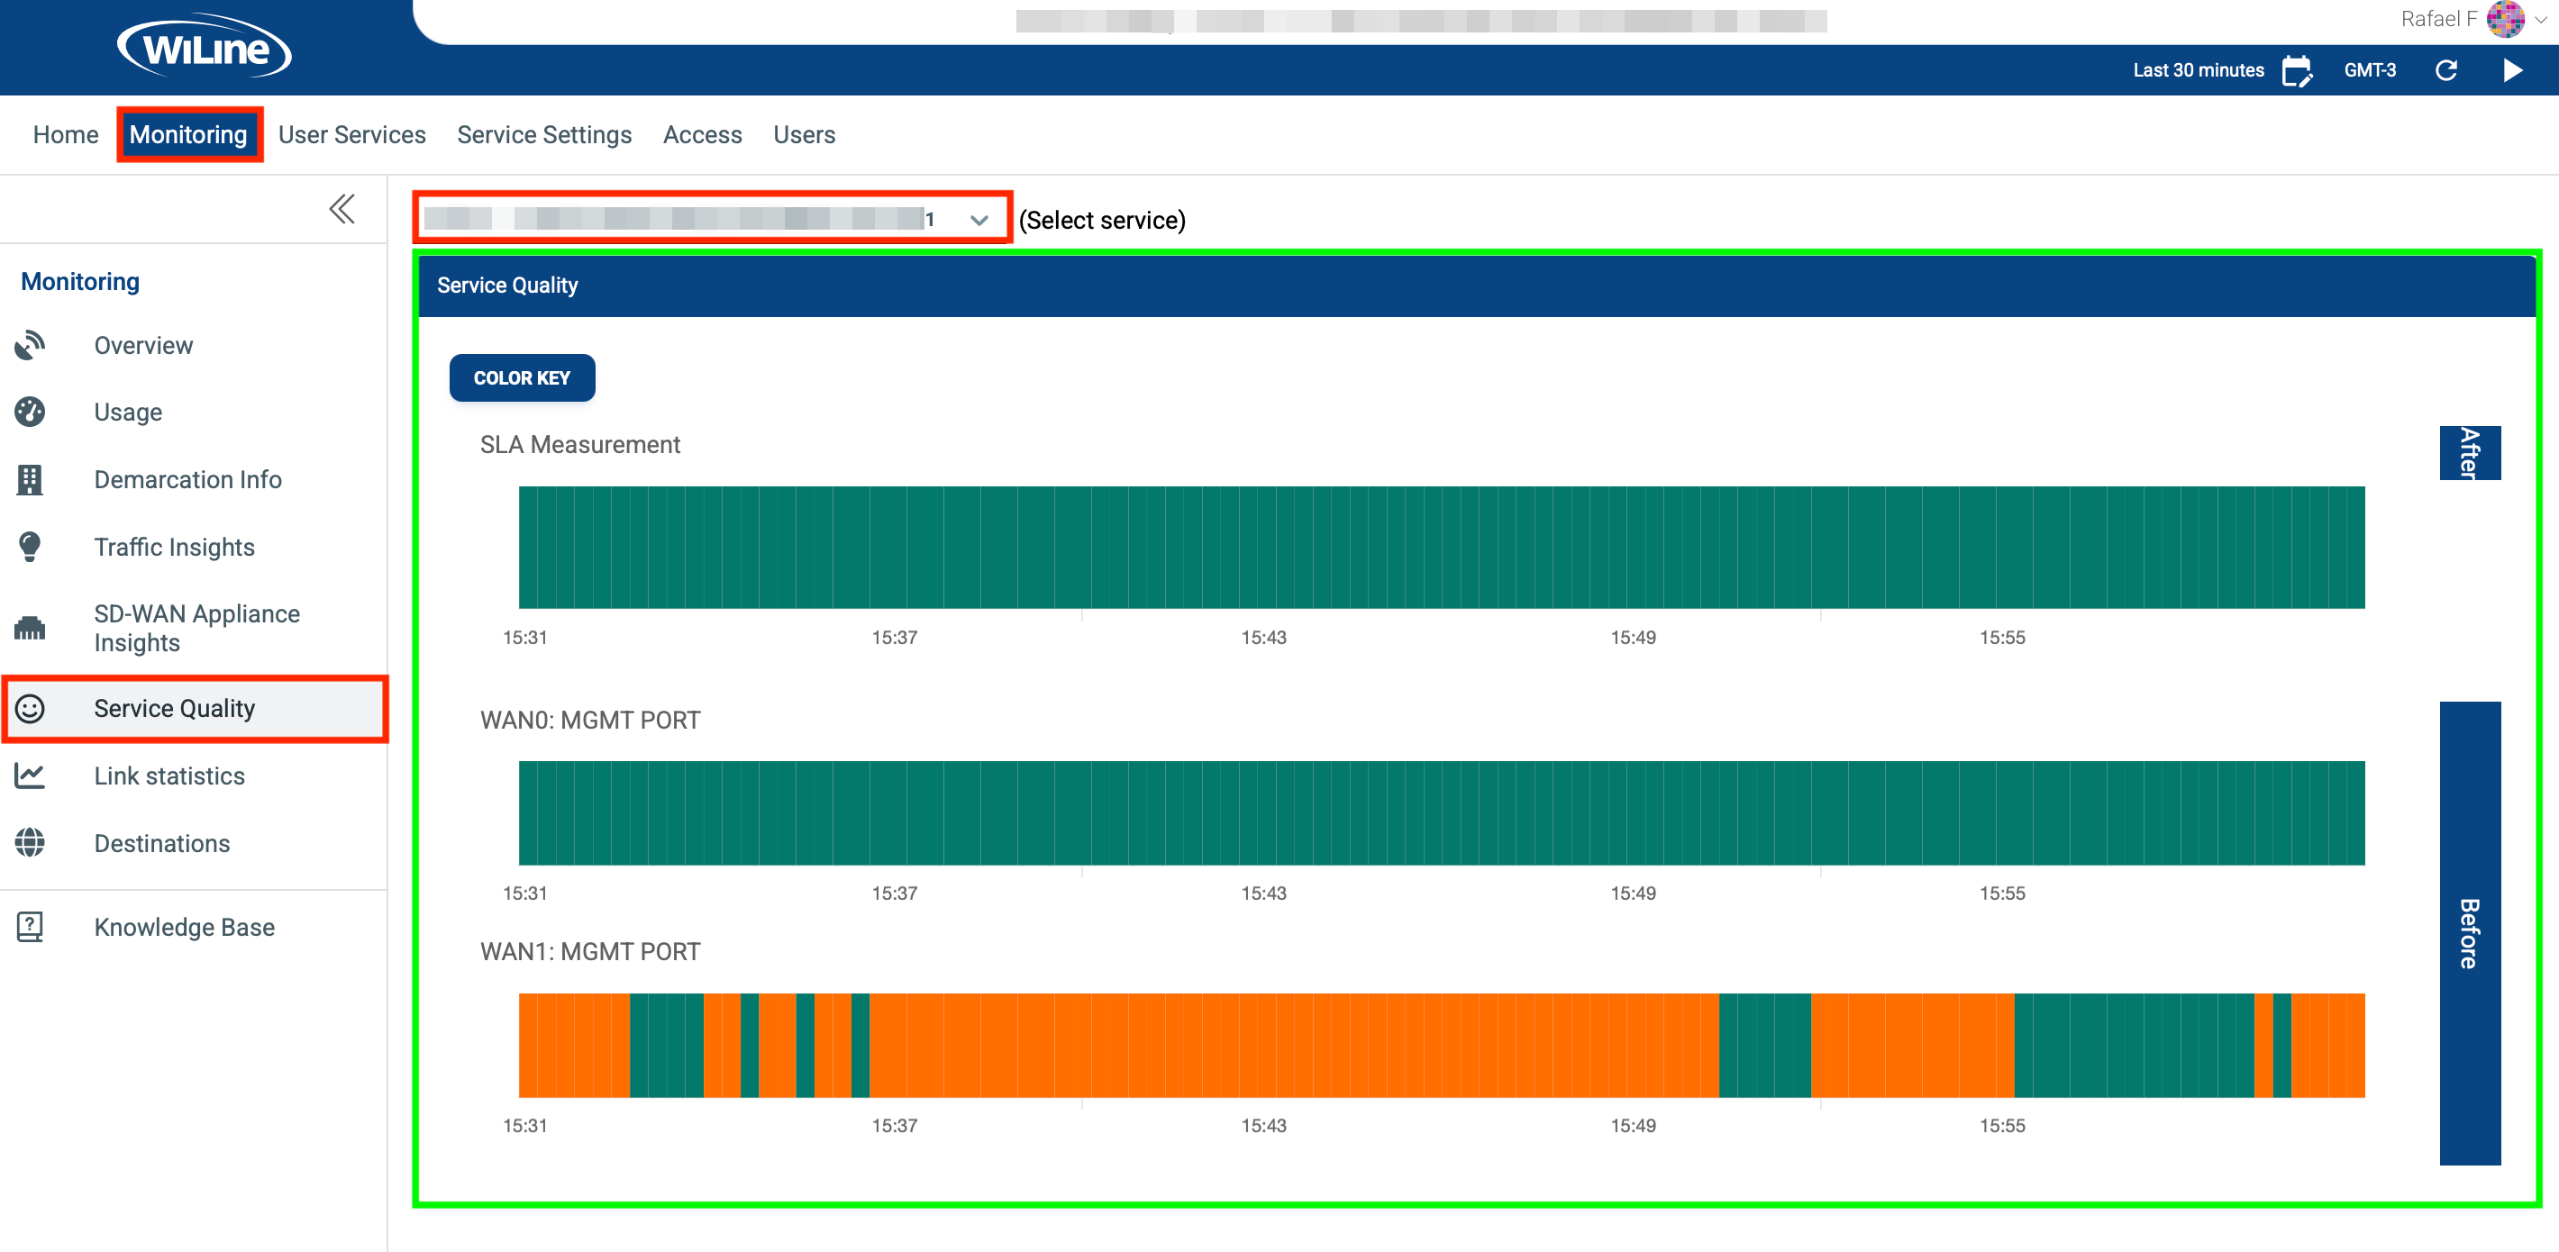Open the Select service dropdown

[x=978, y=219]
